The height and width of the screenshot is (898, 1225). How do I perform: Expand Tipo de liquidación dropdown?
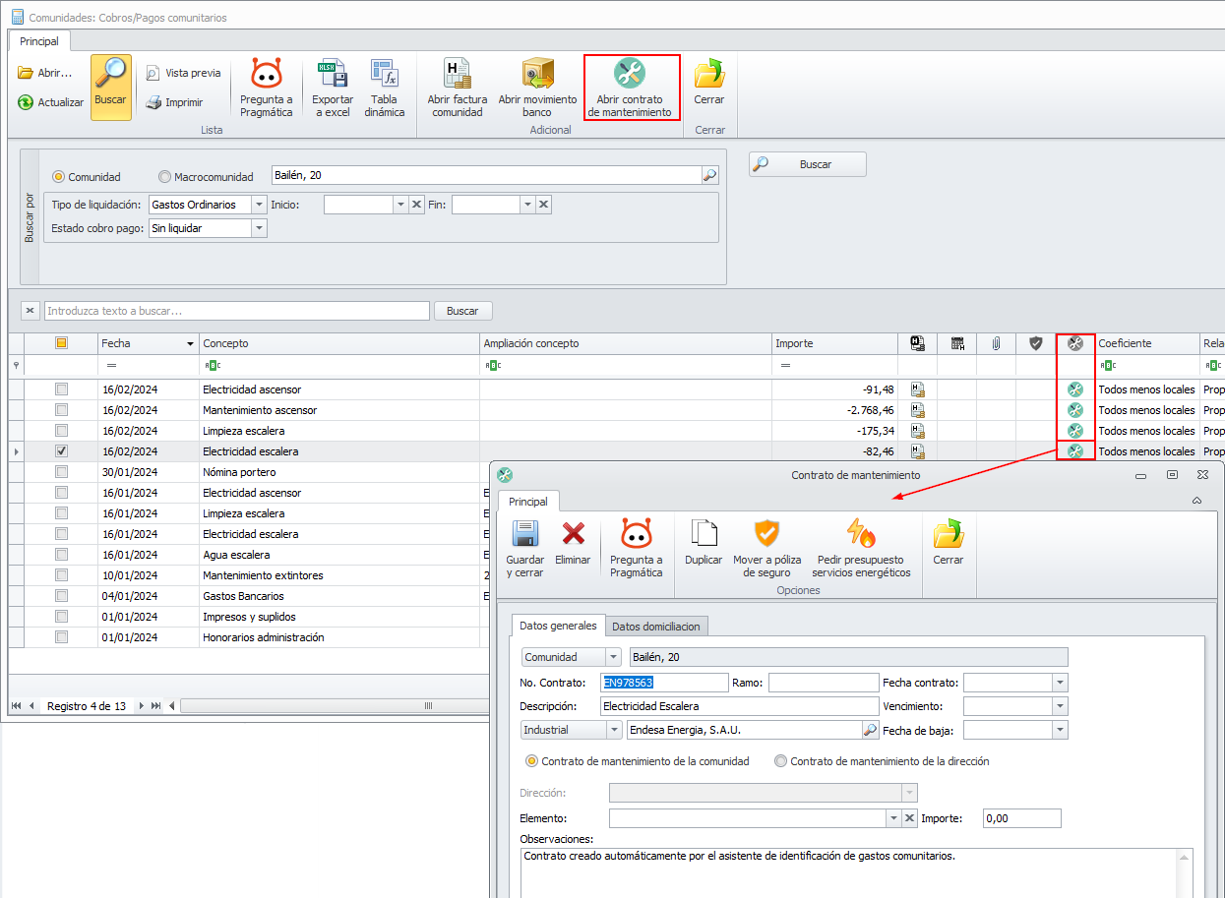(x=259, y=205)
